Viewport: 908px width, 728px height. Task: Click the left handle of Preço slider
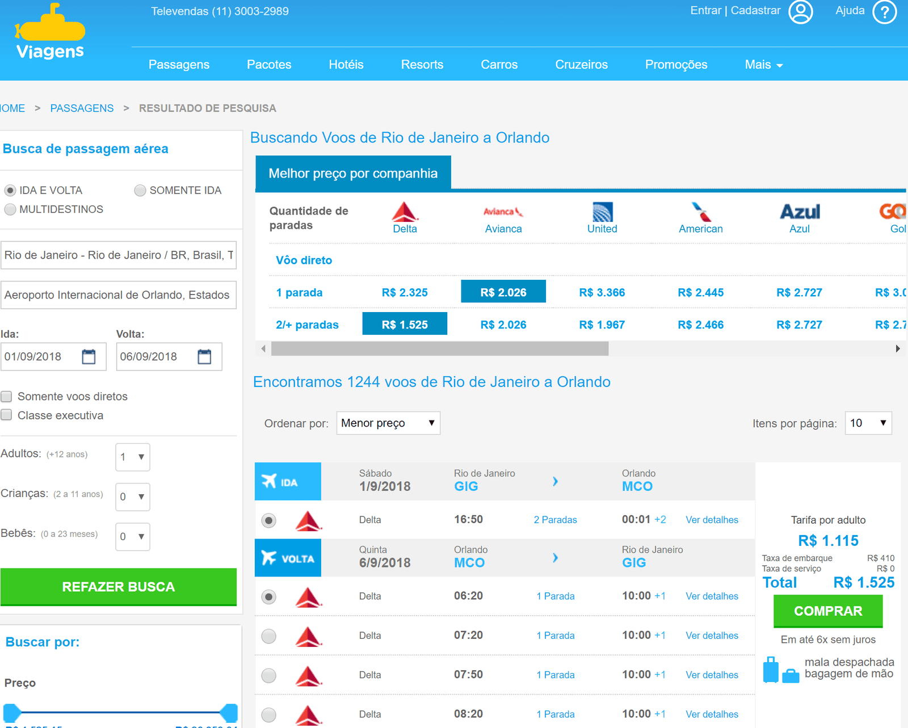(12, 712)
